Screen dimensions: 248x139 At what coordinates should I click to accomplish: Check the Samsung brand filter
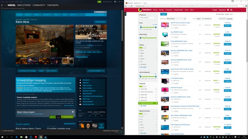coord(139,64)
